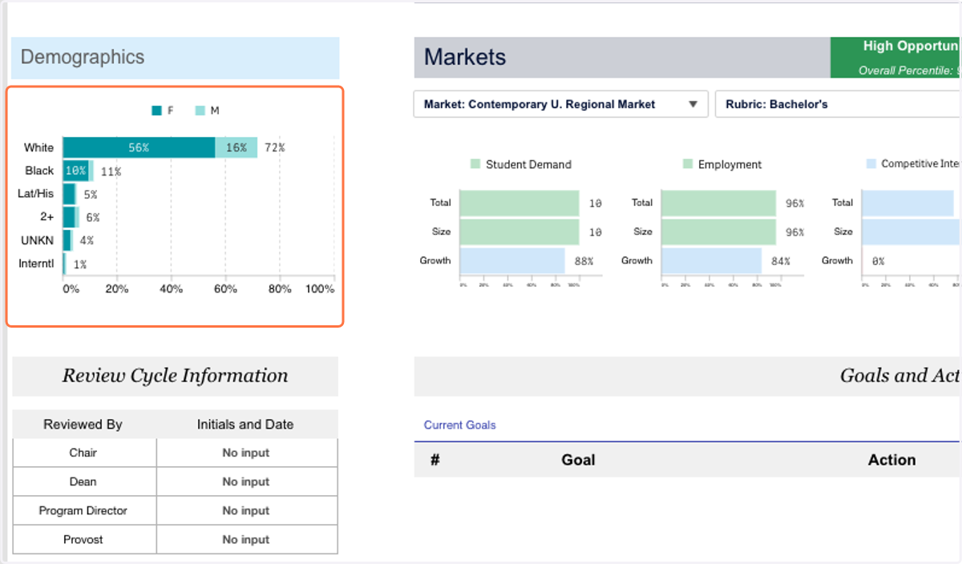Click the Provost row label
This screenshot has width=962, height=564.
83,539
